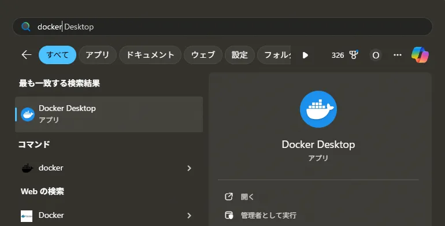
Task: Open the rewards trophy icon
Action: (x=353, y=55)
